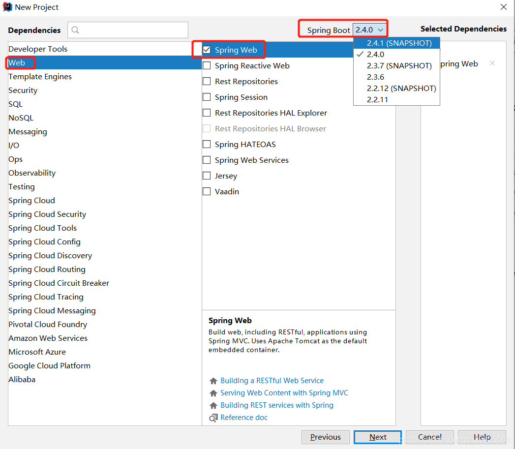Select the NoSQL category
This screenshot has width=515, height=449.
pyautogui.click(x=105, y=118)
